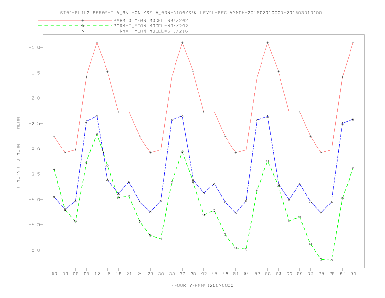Click the x-axis tick label 72
Screen dimensions: 385x298
[311, 274]
